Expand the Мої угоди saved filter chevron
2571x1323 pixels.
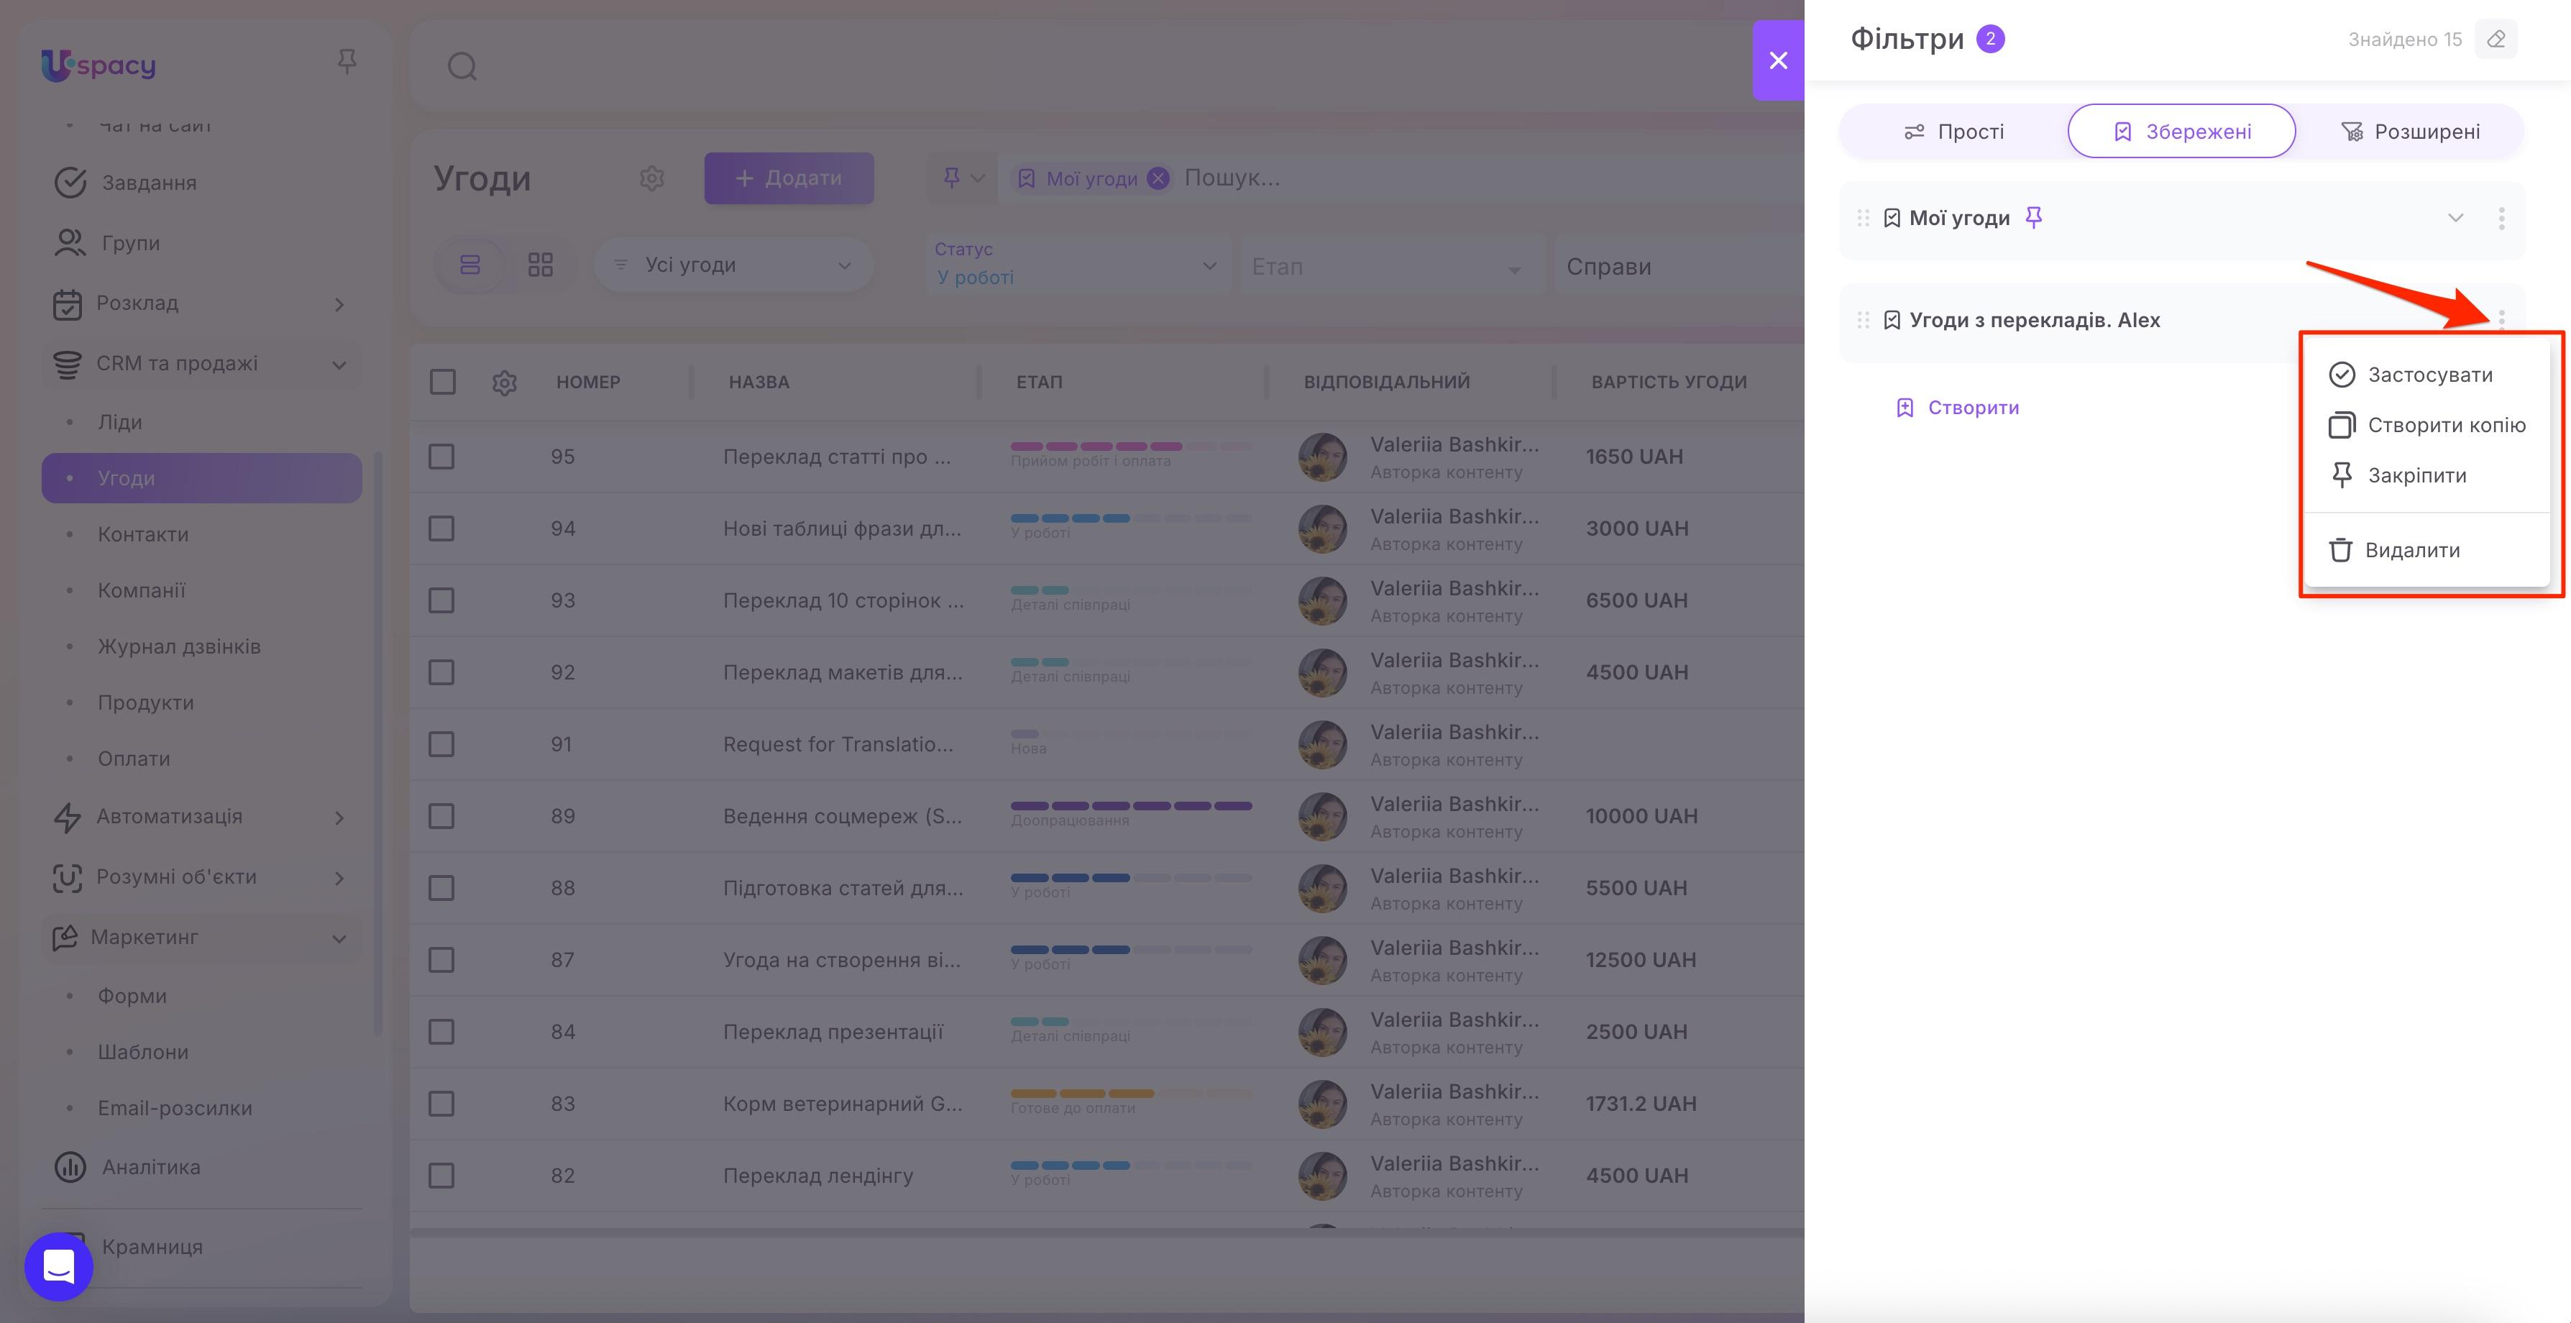[2455, 218]
